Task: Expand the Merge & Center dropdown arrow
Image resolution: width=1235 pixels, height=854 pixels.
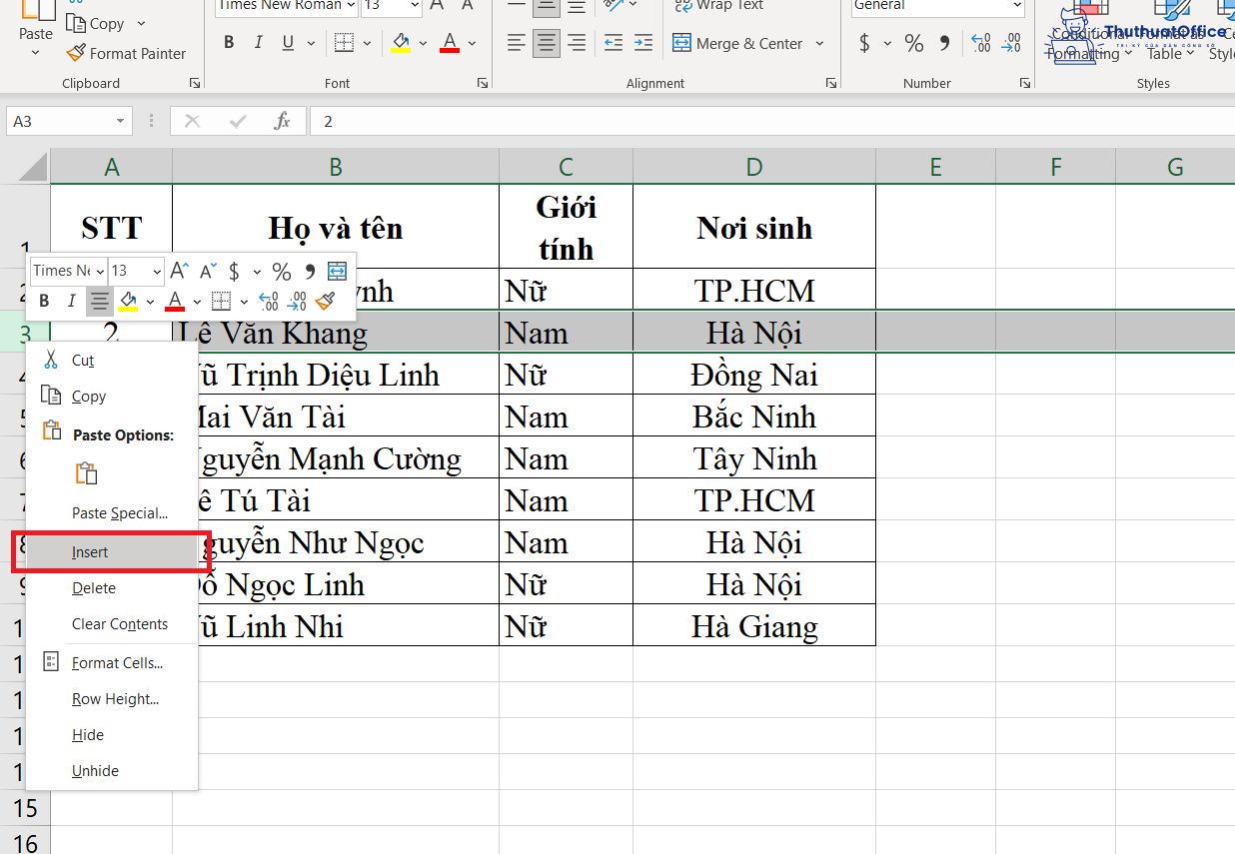Action: [819, 43]
